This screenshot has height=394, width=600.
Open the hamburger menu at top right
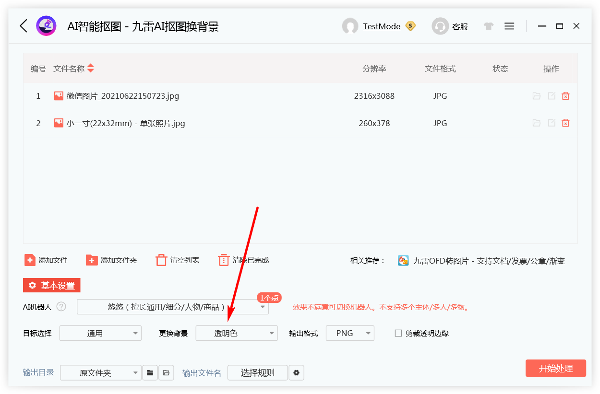tap(509, 26)
